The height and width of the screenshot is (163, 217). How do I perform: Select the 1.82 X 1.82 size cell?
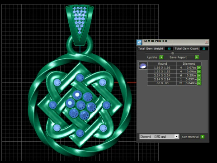click(x=162, y=72)
